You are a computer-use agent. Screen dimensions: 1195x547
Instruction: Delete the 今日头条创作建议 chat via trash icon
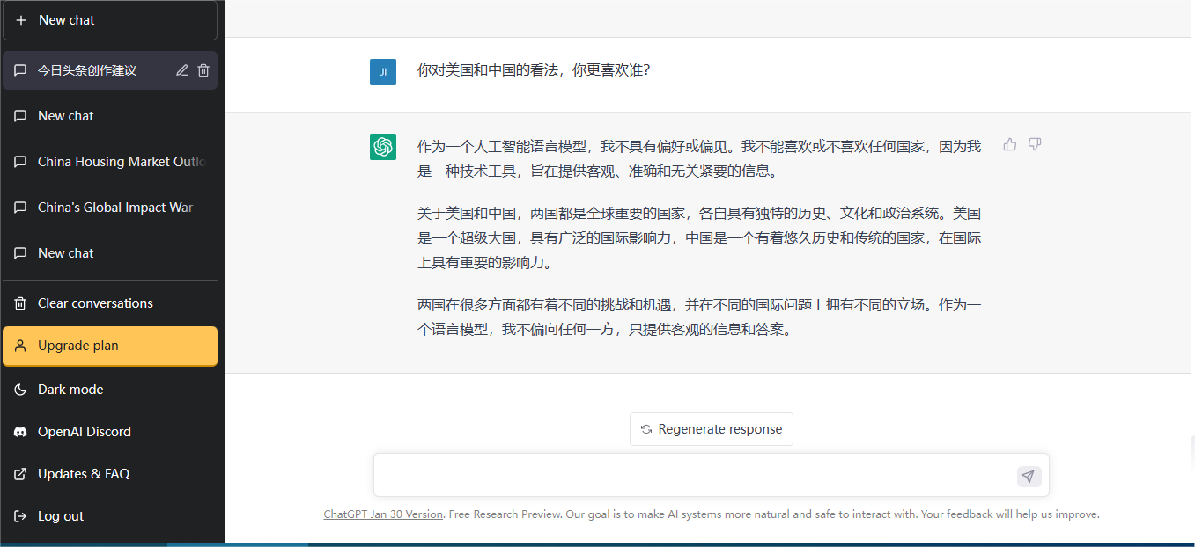[x=203, y=70]
